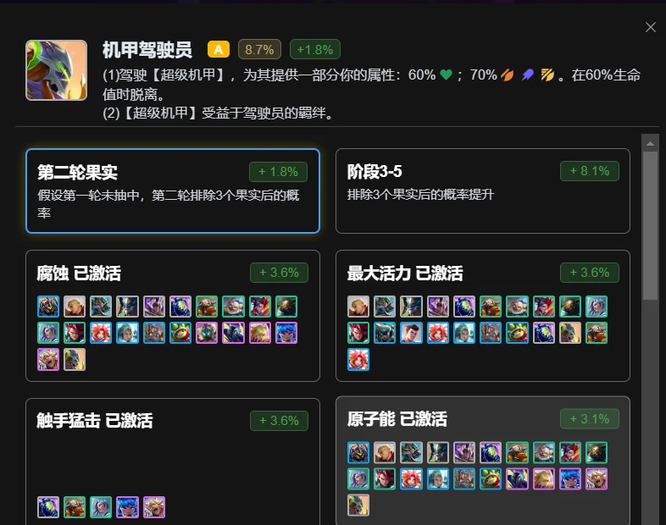Viewport: 666px width, 525px height.
Task: Close the trait details panel
Action: (x=650, y=28)
